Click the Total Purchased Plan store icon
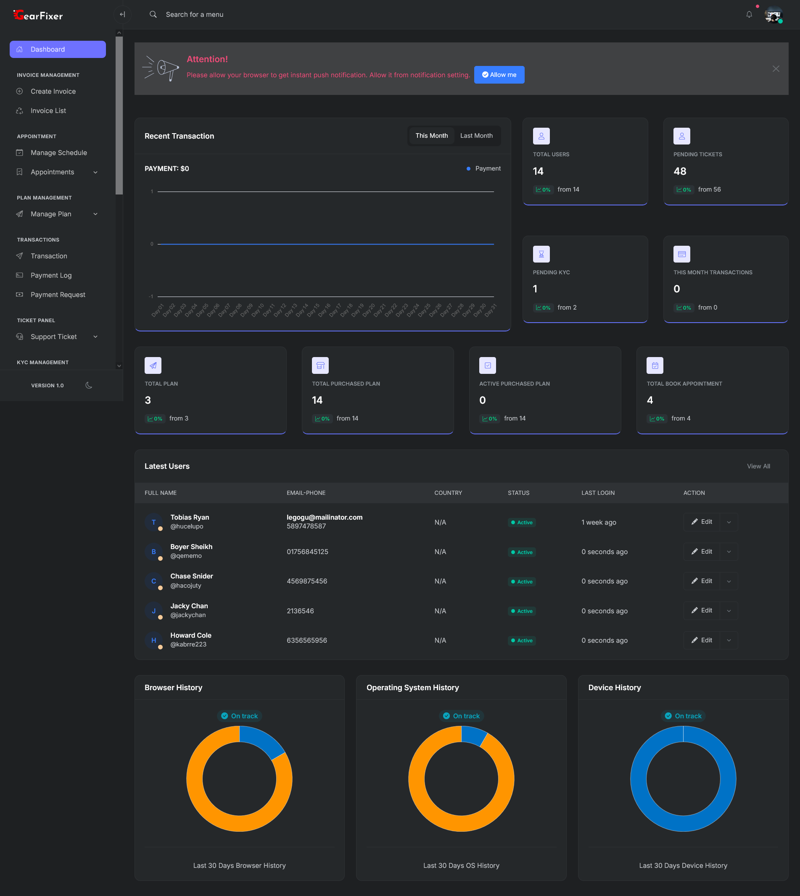Image resolution: width=800 pixels, height=896 pixels. [x=320, y=365]
